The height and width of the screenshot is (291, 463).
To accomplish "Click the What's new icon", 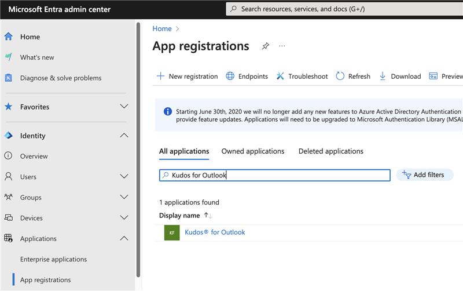I will click(x=9, y=57).
